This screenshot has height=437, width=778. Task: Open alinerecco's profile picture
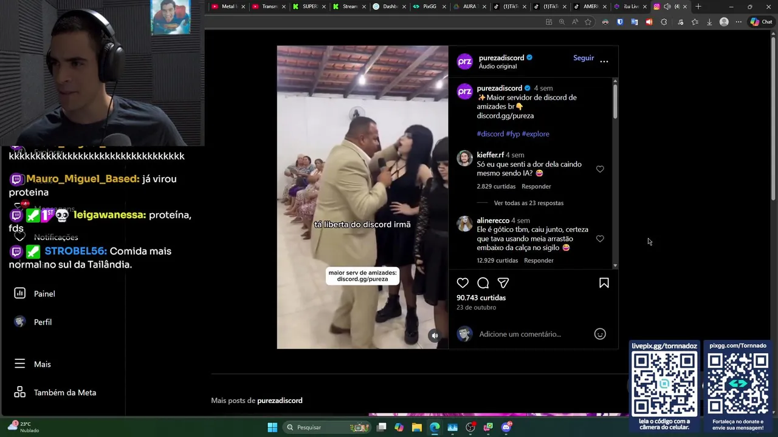tap(465, 224)
